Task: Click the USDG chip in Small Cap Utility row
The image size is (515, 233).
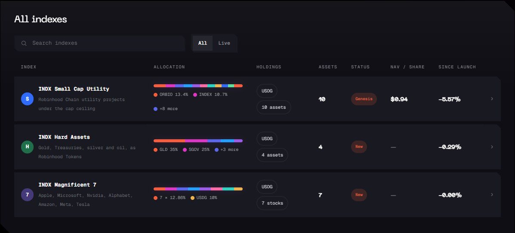Action: pyautogui.click(x=267, y=91)
